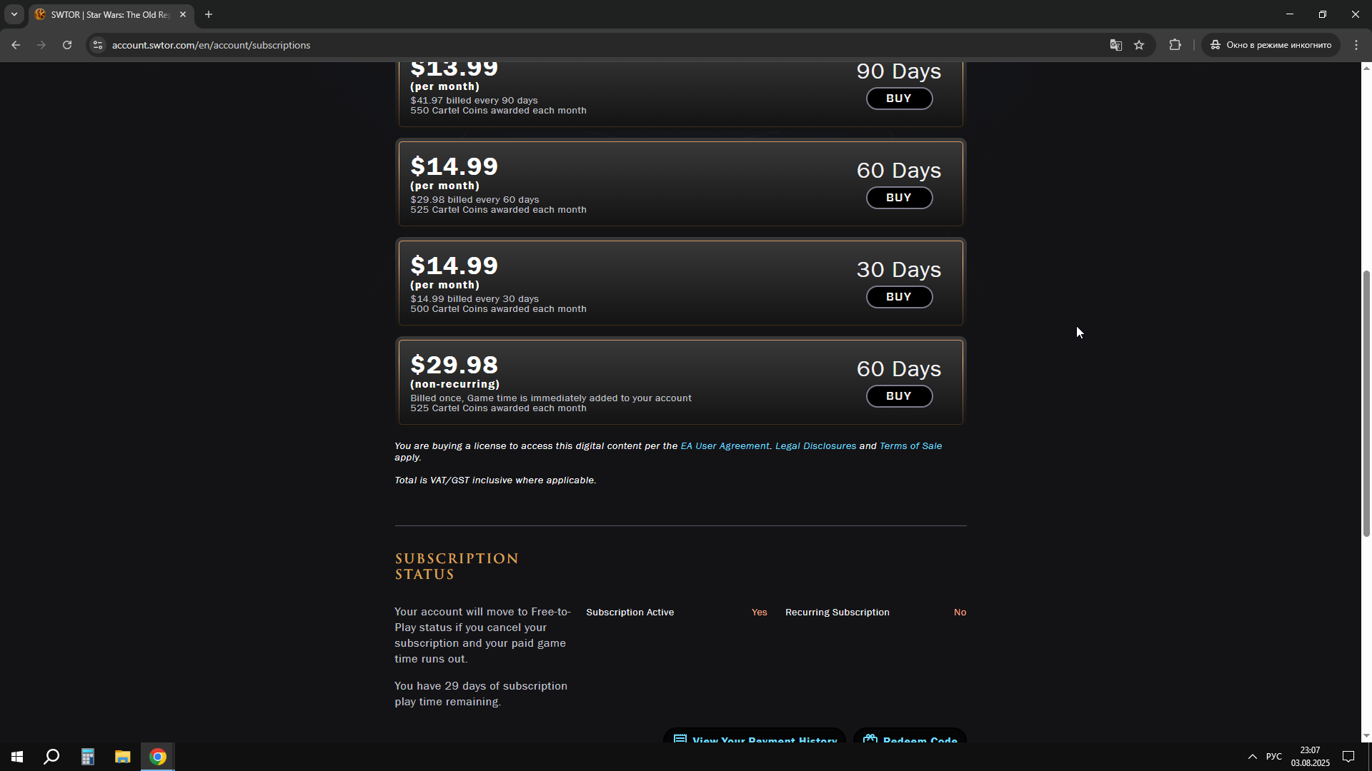Click '$41.97 billed every 90 days' text
This screenshot has height=771, width=1372.
[x=474, y=101]
